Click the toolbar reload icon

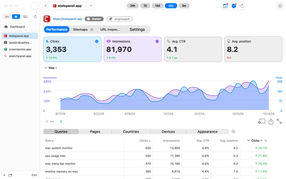[x=242, y=6]
